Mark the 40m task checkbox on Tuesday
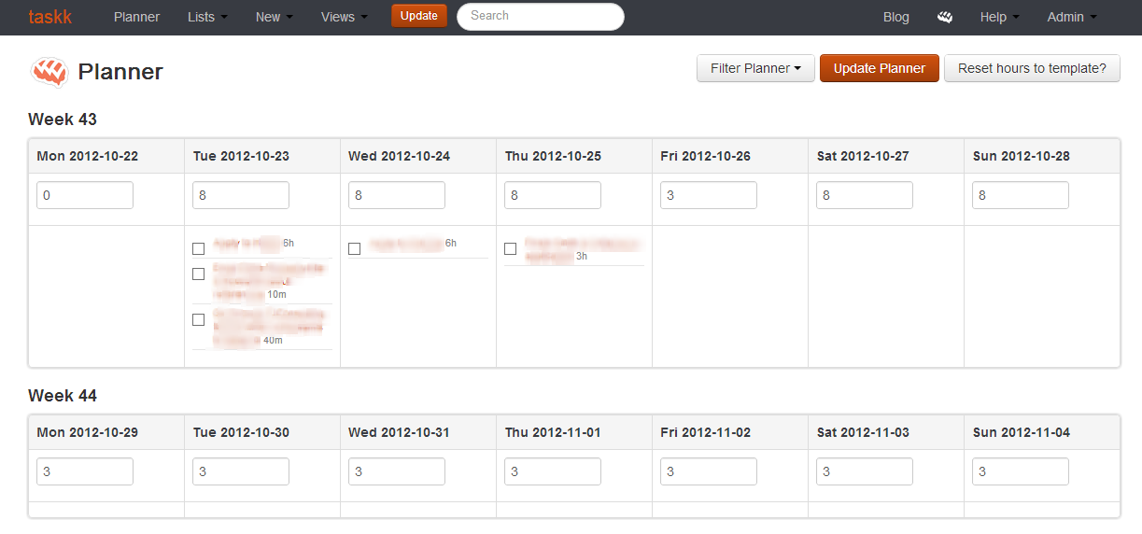 pos(198,319)
